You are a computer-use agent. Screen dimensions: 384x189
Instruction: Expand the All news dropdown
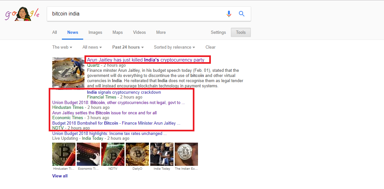pyautogui.click(x=92, y=47)
